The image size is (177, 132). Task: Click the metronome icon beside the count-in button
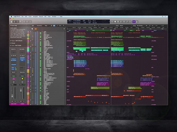(137, 22)
